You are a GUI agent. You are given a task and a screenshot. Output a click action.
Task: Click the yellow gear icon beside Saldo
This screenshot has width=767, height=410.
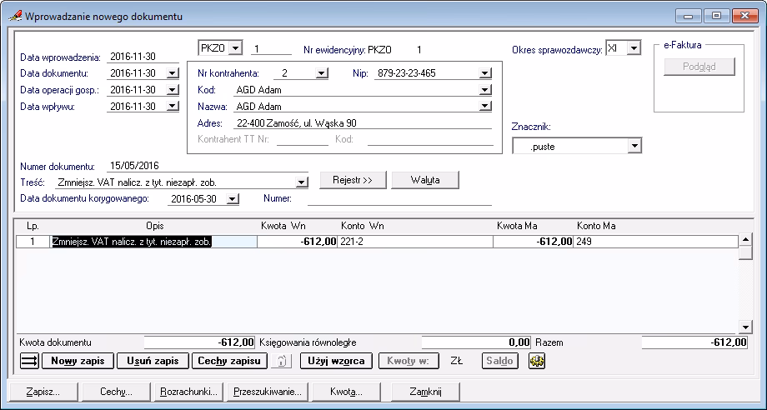[537, 361]
